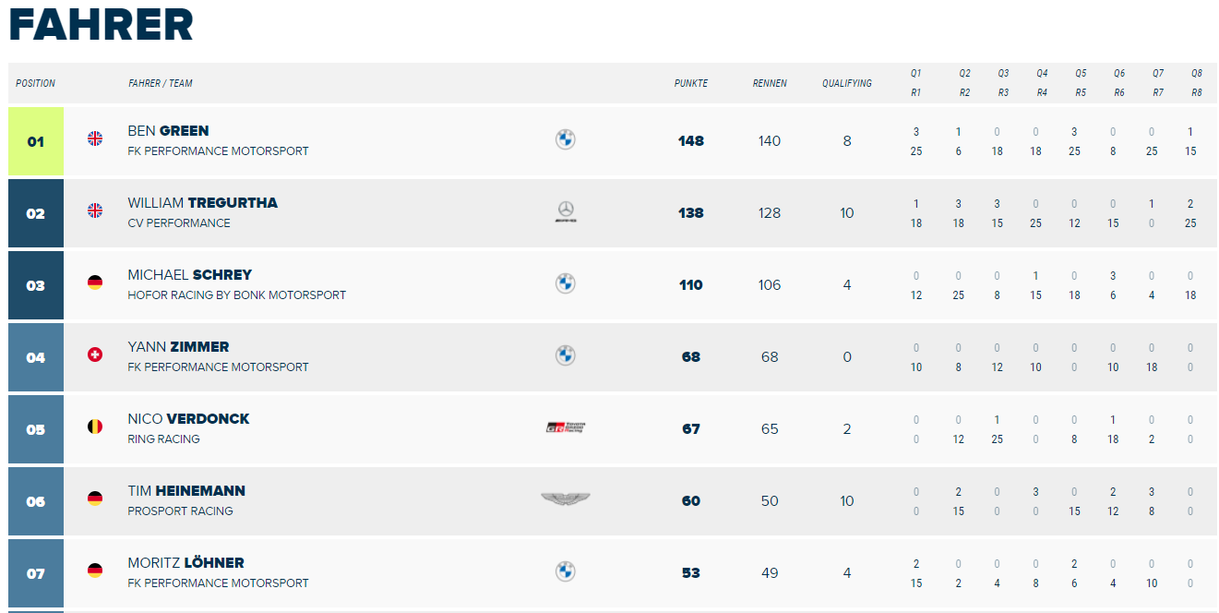Click the BMW logo in Moritz Löhner's row
This screenshot has width=1219, height=613.
[566, 571]
